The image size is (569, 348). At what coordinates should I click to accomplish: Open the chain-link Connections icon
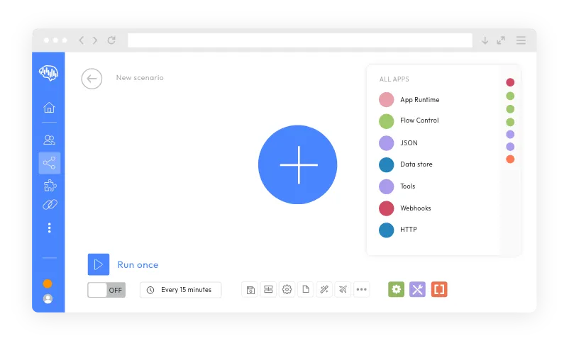(50, 205)
